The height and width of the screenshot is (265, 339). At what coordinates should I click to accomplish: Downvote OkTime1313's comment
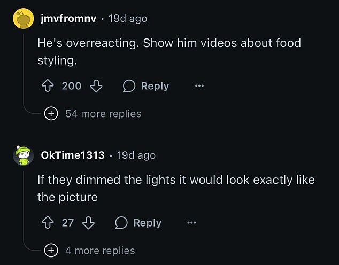[89, 223]
